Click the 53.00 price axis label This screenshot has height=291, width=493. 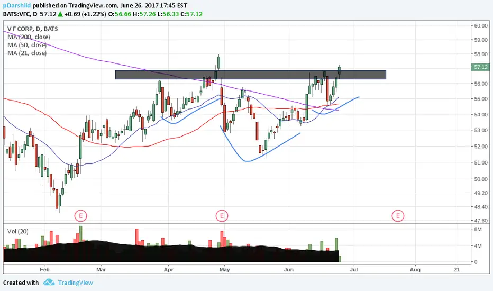point(481,130)
